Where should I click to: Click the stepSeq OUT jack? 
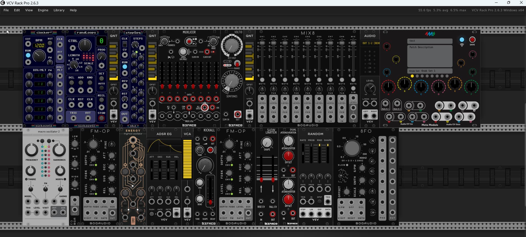125,119
